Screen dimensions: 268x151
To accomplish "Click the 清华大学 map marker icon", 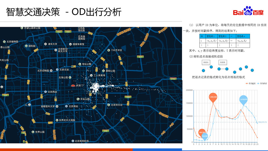I will coord(46,44).
